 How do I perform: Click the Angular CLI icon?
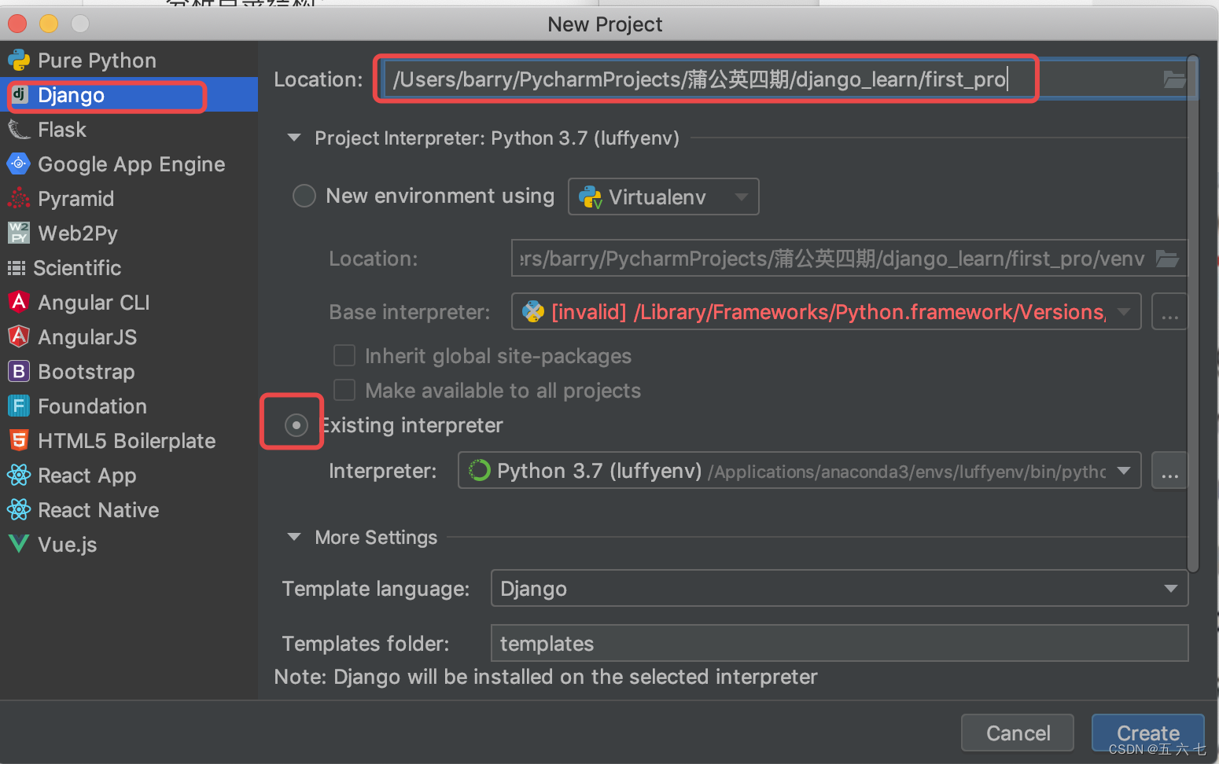click(x=19, y=302)
